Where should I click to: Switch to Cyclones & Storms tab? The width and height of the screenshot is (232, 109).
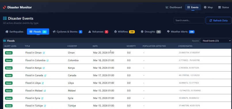click(67, 32)
